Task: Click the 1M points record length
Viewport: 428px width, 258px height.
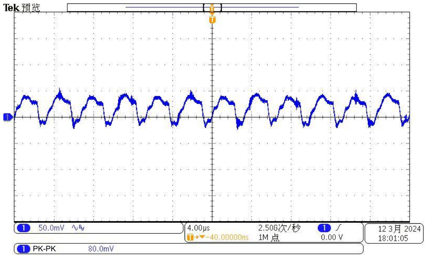Action: tap(269, 238)
